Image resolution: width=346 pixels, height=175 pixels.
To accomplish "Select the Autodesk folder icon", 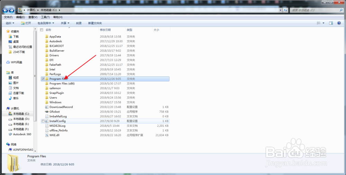I will pyautogui.click(x=47, y=41).
